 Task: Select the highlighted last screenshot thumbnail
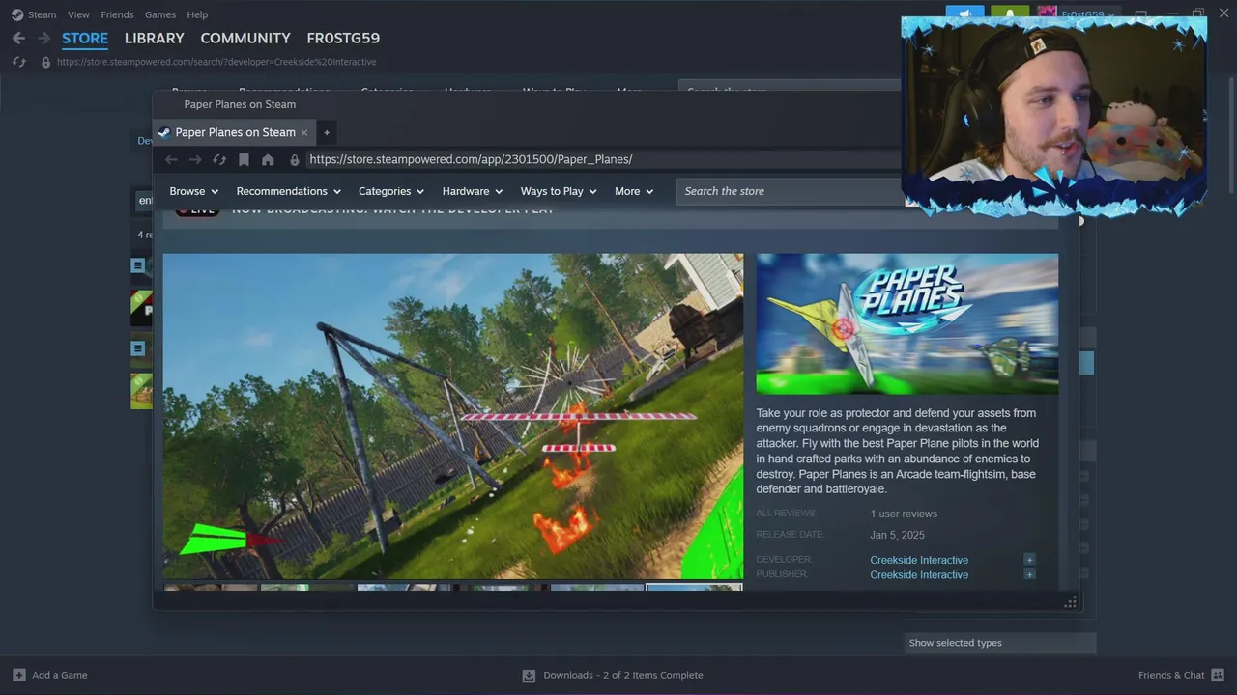pos(694,587)
